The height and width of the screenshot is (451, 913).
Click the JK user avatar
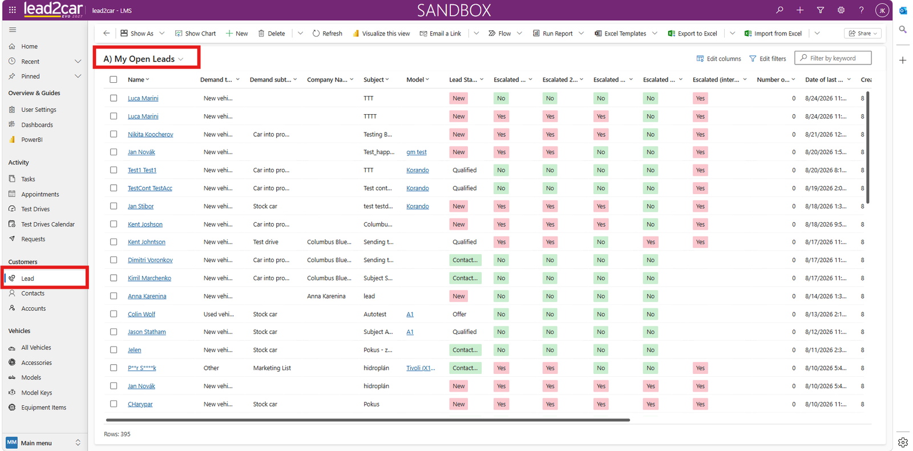pyautogui.click(x=882, y=10)
